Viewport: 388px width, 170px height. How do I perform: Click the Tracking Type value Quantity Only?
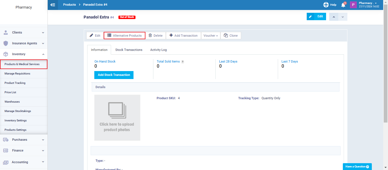coord(271,98)
